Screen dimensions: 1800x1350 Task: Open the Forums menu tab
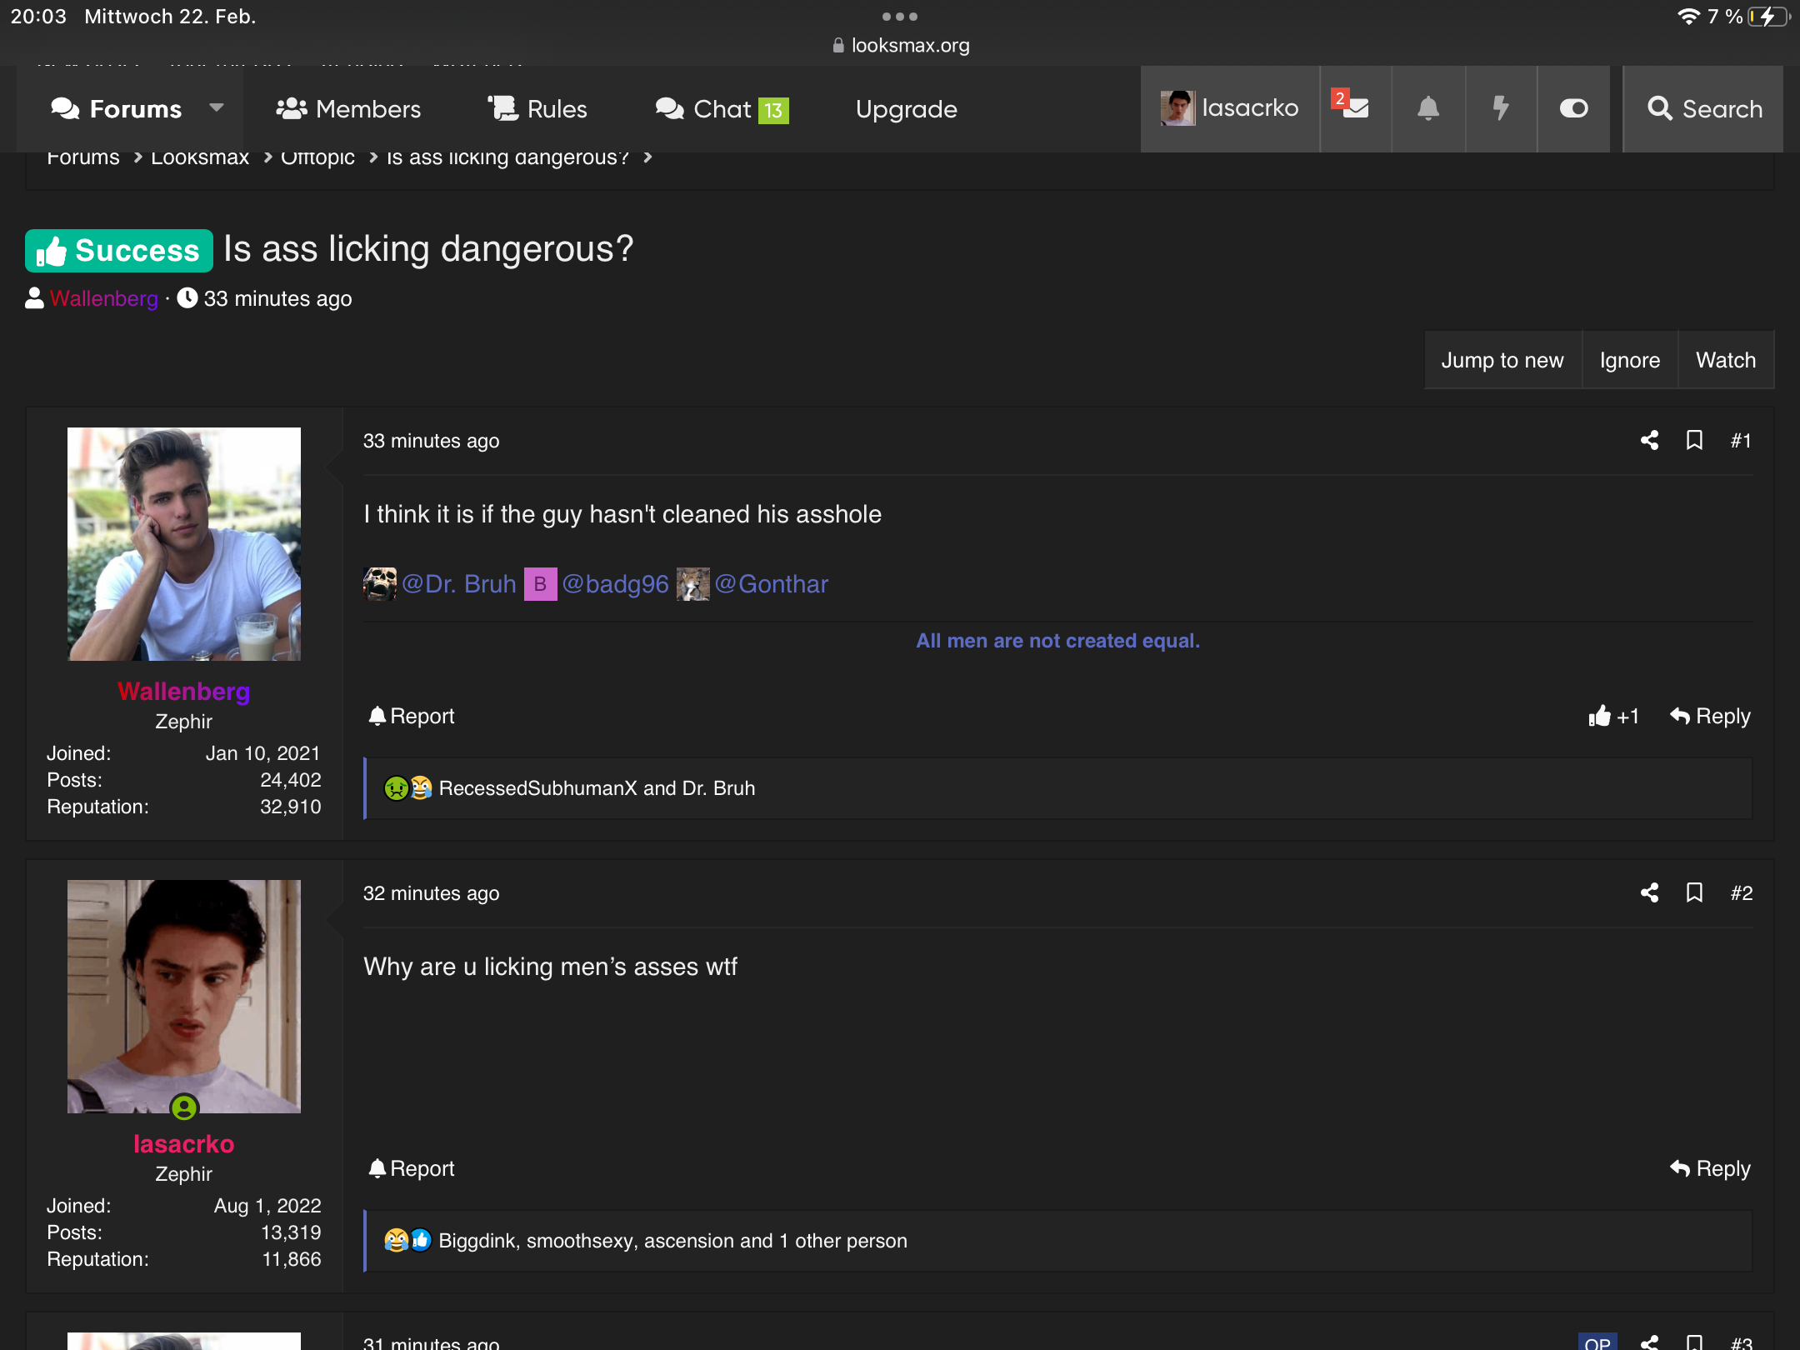(x=116, y=109)
